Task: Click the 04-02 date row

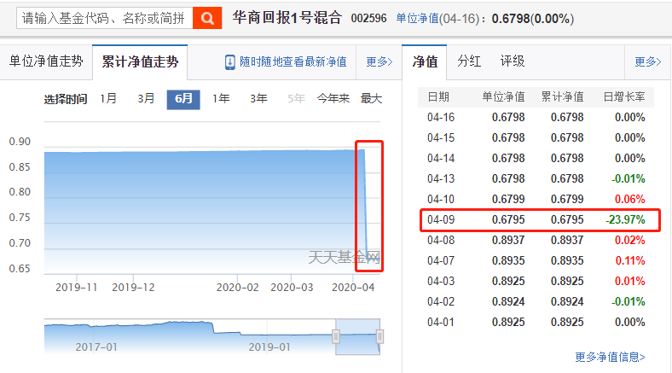Action: tap(536, 302)
